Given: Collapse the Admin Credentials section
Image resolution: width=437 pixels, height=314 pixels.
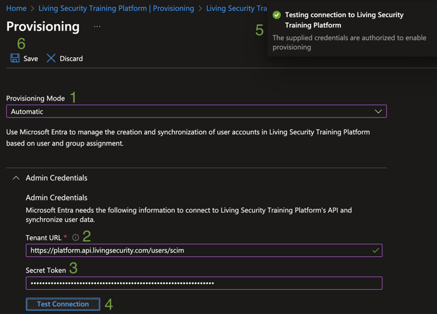Looking at the screenshot, I should click(16, 178).
